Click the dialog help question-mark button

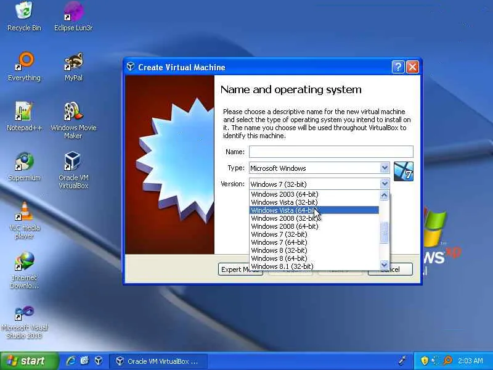click(x=398, y=67)
